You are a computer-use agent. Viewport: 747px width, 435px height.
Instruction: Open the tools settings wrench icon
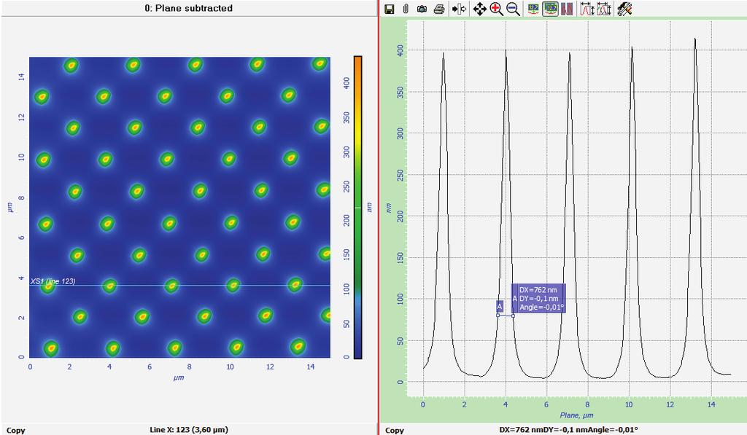click(624, 9)
